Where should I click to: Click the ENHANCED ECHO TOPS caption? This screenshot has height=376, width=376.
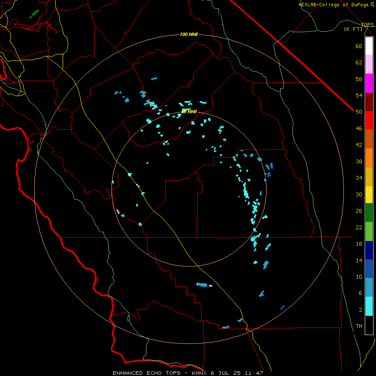(147, 373)
